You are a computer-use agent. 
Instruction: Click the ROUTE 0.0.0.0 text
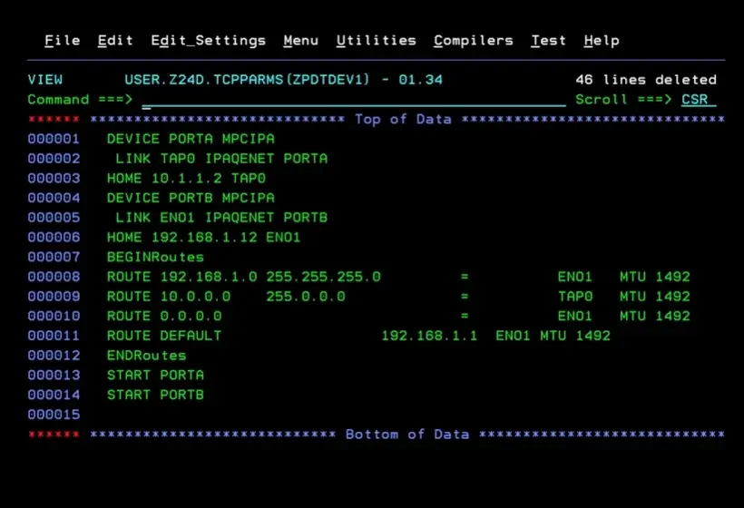[164, 316]
